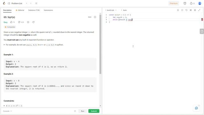Click the LeetCode logo icon

tap(4, 3)
